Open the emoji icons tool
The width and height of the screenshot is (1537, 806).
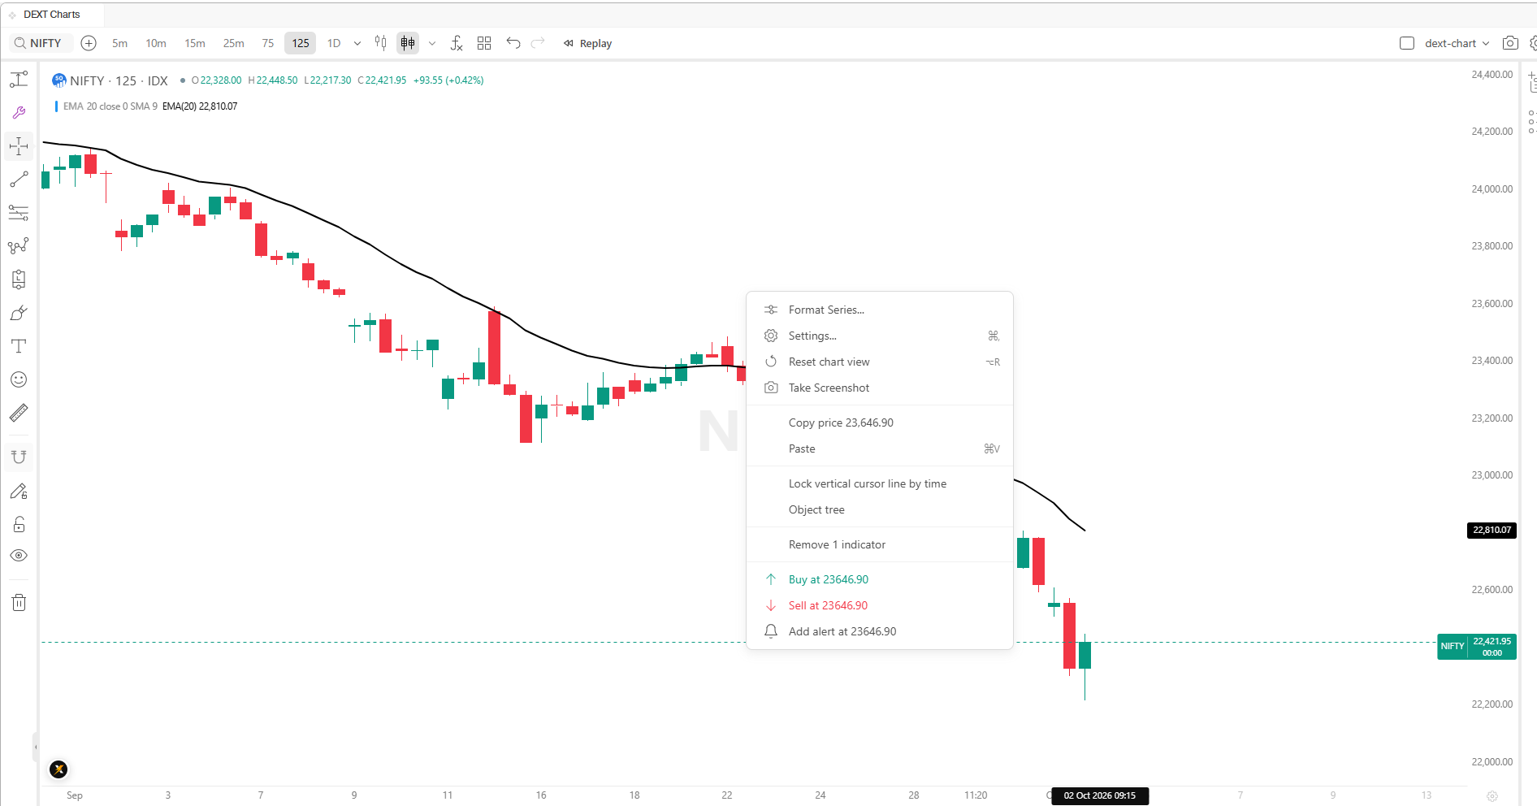(19, 379)
